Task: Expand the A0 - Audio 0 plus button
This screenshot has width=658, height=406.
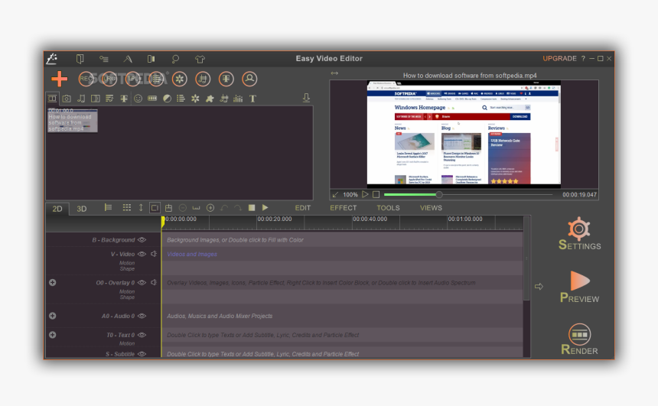Action: (x=52, y=316)
